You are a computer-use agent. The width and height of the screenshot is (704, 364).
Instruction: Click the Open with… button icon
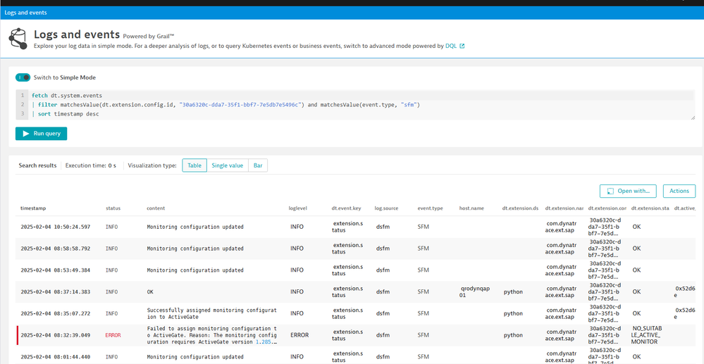click(x=610, y=191)
